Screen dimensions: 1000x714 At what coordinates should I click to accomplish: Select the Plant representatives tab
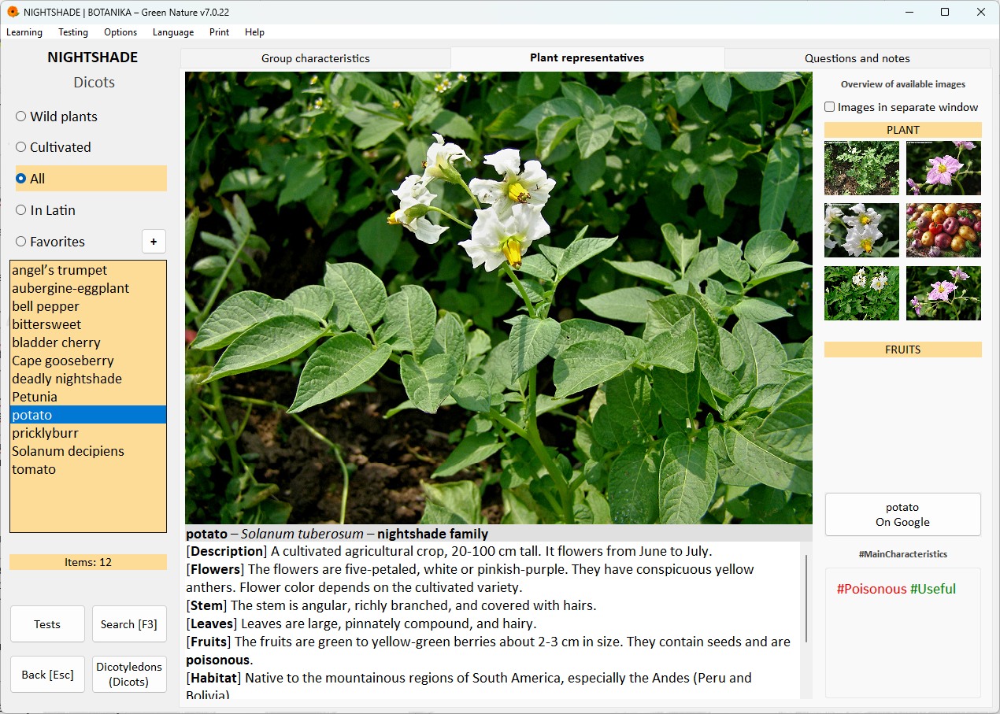tap(587, 57)
